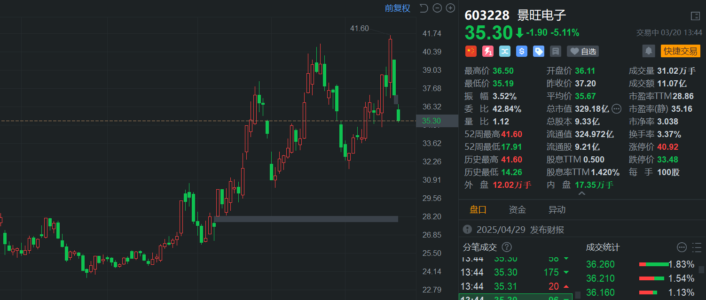Viewport: 706px width, 300px height.
Task: Zoom in chart with plus icon
Action: (x=450, y=8)
